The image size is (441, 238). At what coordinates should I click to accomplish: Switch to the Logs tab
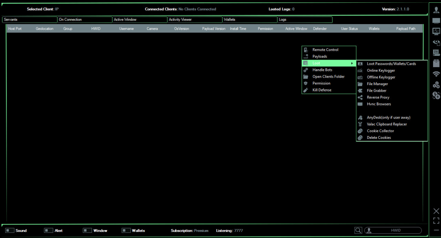[x=305, y=20]
